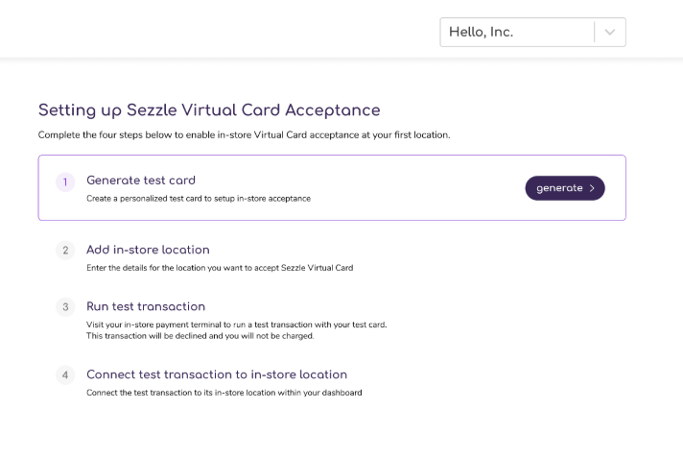
Task: Click the Setting up Sezzle Virtual Card heading
Action: click(209, 110)
